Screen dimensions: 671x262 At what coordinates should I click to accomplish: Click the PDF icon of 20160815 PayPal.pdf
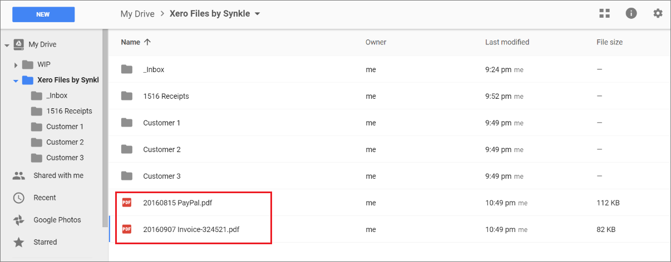coord(127,203)
